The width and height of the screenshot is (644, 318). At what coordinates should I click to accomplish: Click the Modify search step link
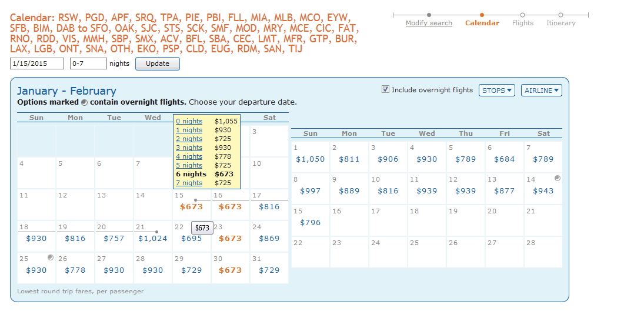click(x=429, y=23)
